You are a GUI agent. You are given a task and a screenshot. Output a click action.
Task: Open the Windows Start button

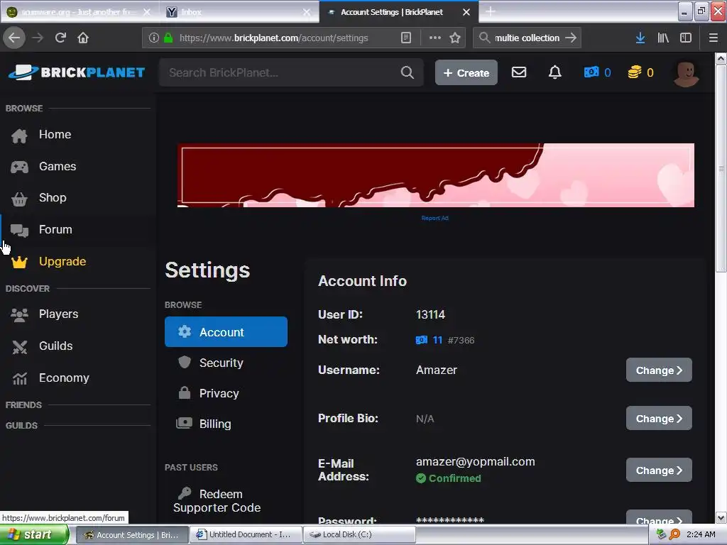point(34,534)
